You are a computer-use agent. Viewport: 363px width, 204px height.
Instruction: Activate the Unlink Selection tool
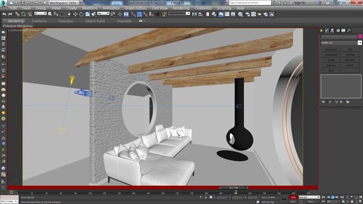[23, 14]
